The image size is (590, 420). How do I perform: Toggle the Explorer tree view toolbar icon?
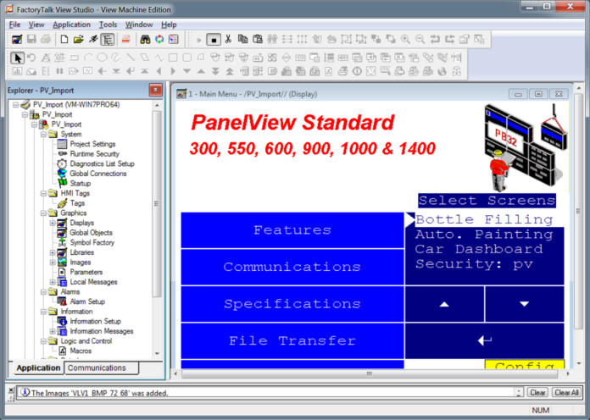click(108, 39)
